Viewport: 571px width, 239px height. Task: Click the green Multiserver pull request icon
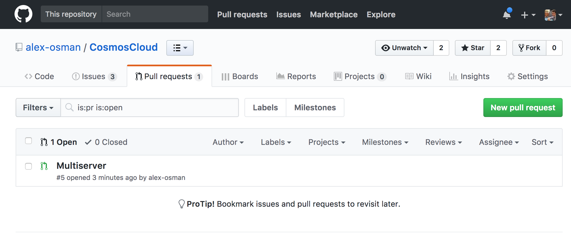tap(44, 166)
